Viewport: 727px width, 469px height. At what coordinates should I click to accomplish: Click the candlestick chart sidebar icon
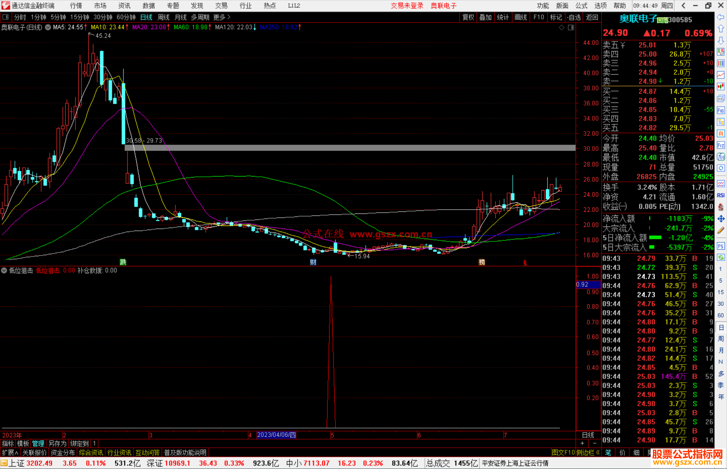click(x=721, y=87)
